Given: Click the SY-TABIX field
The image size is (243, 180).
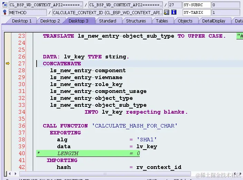Looking at the screenshot, I should pos(197,12).
